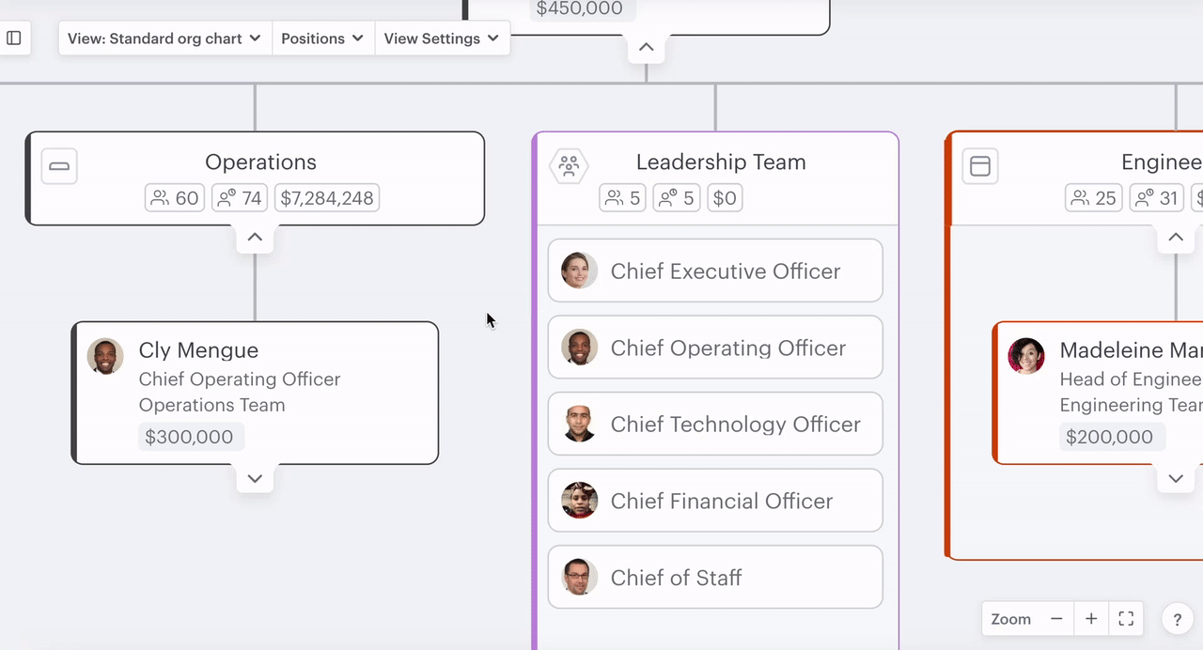Collapse the Operations card via its up chevron
Screen dimensions: 1203x650
click(x=255, y=237)
